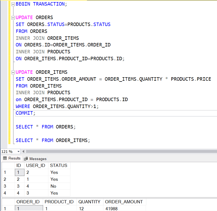Click the left arrow of the horizontal scrollbar
This screenshot has height=211, width=217.
(x=23, y=151)
